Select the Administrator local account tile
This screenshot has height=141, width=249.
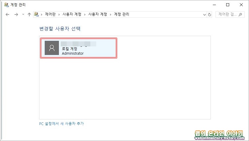(78, 48)
